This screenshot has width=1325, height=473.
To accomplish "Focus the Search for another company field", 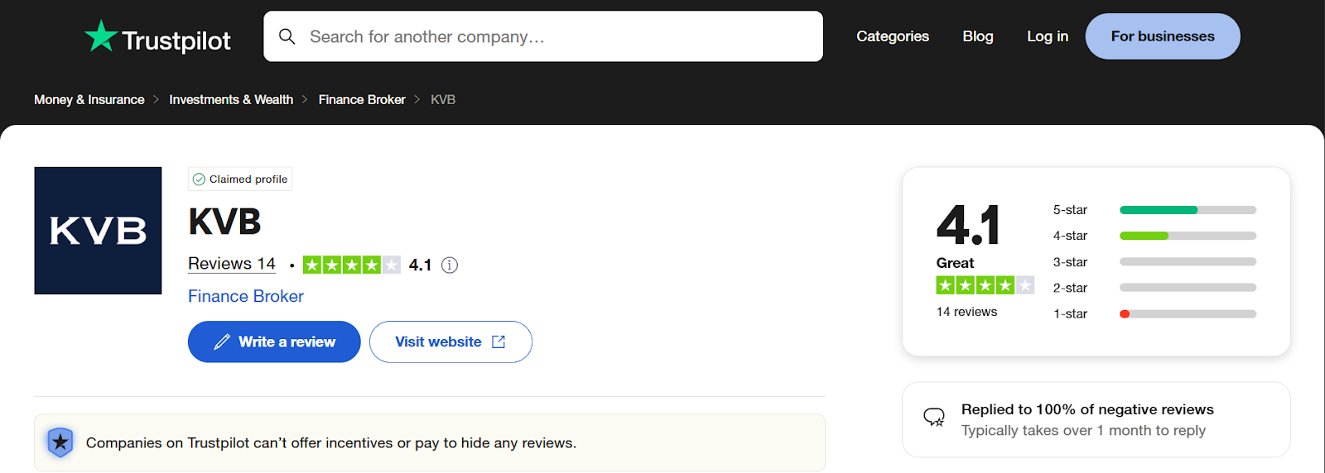I will coord(543,36).
